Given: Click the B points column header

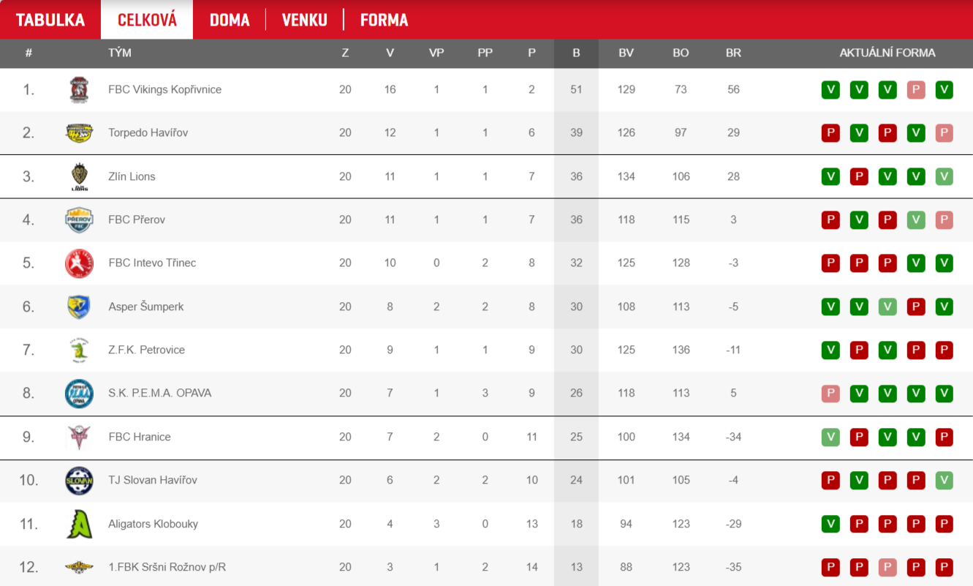Looking at the screenshot, I should pos(576,53).
